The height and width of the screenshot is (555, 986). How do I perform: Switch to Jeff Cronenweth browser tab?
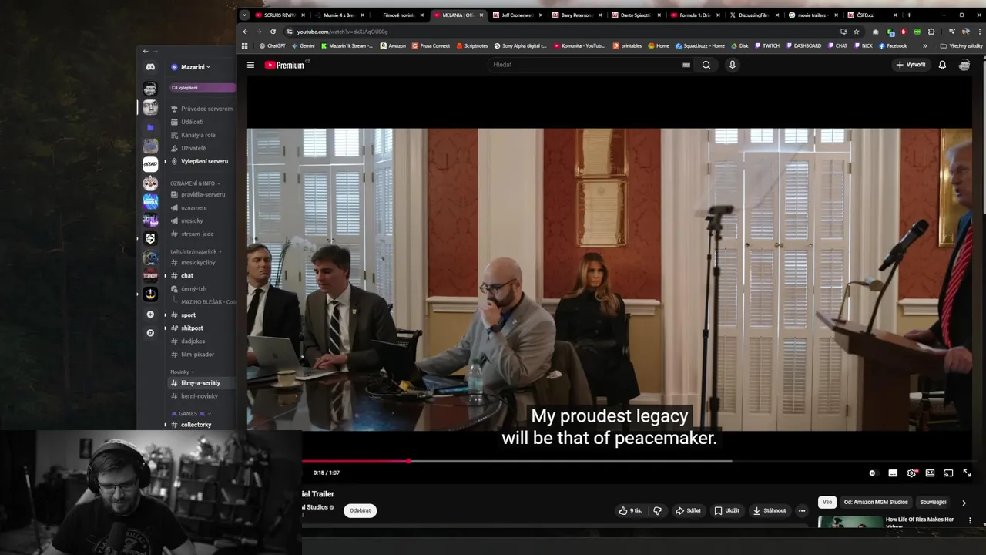pyautogui.click(x=518, y=15)
